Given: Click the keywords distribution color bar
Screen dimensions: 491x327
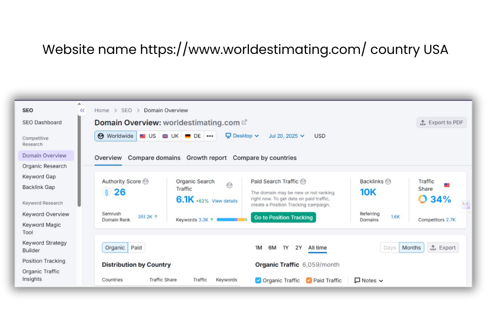Looking at the screenshot, I should pos(231,220).
